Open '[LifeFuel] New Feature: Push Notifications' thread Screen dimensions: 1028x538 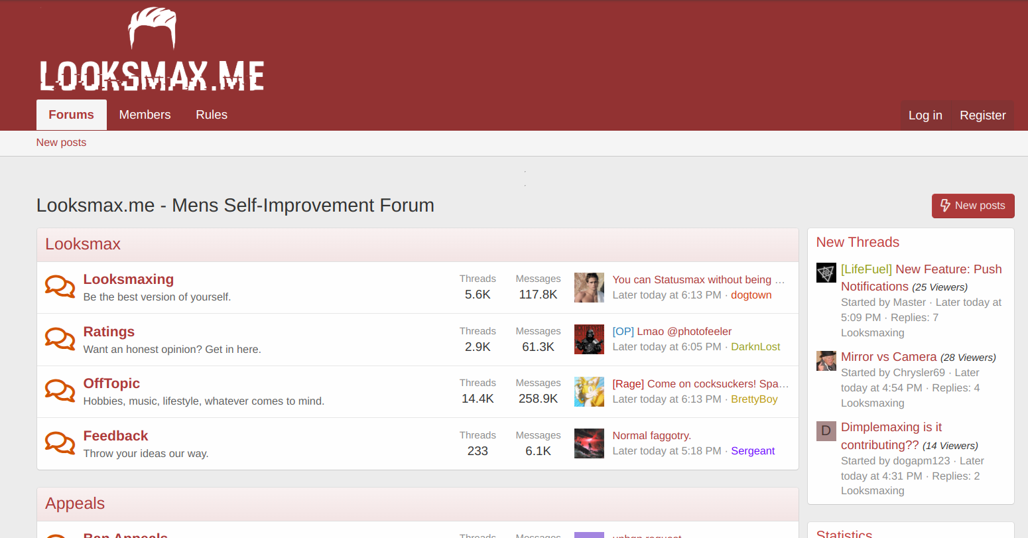921,278
